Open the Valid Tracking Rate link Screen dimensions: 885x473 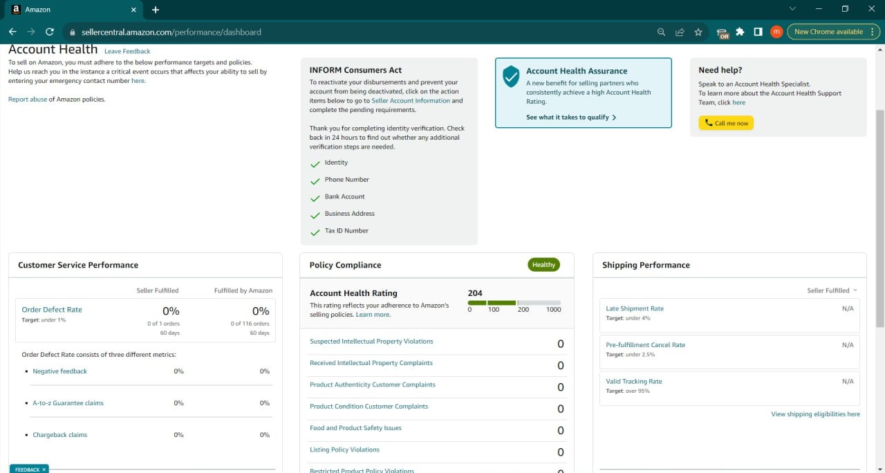pyautogui.click(x=634, y=382)
